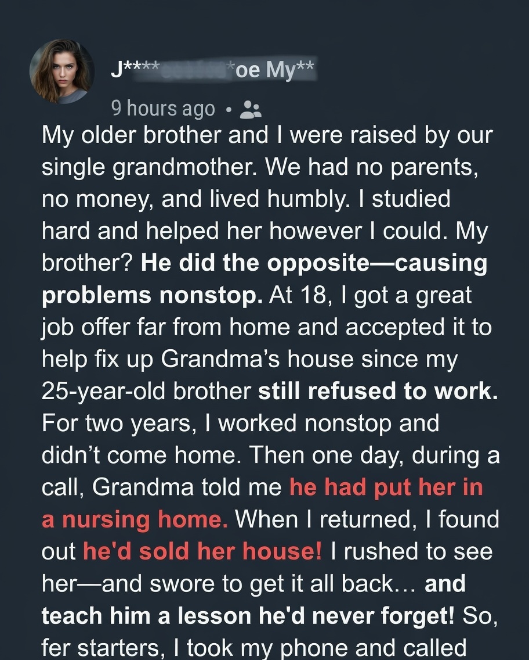Viewport: 529px width, 660px height.
Task: Click bold text "problems nonstop."
Action: point(152,295)
